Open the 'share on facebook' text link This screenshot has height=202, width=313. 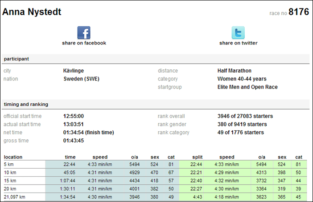(x=84, y=43)
